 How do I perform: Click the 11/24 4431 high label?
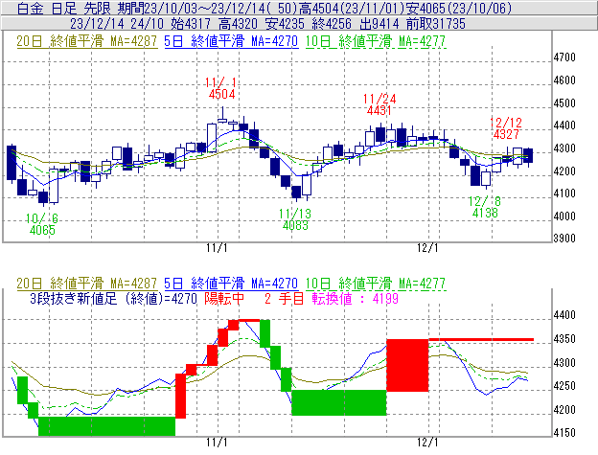click(x=379, y=104)
